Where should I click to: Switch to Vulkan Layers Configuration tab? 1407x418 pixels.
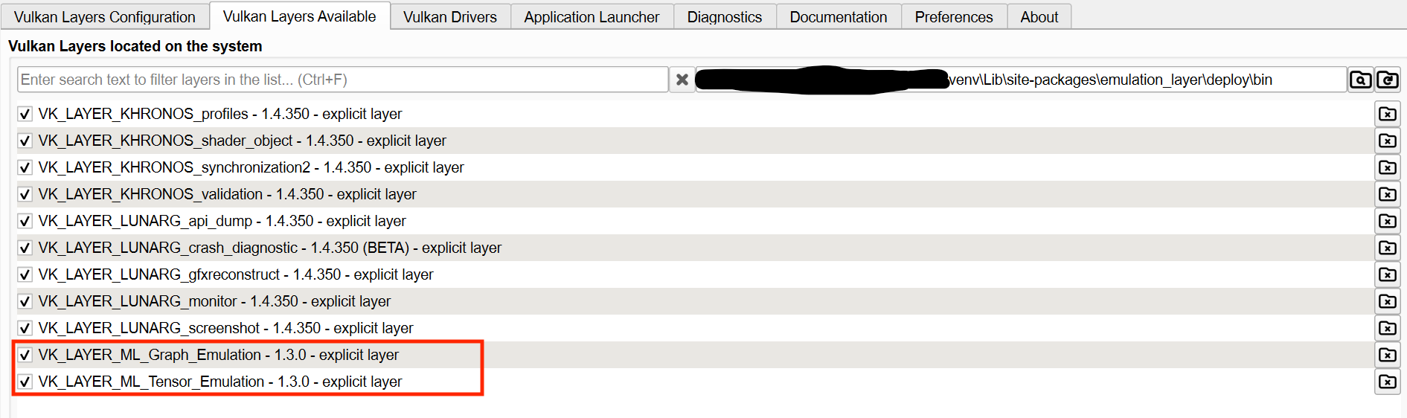(105, 16)
